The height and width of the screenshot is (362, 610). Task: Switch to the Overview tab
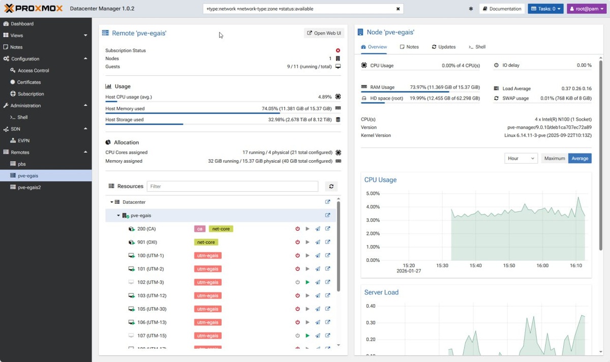click(374, 47)
